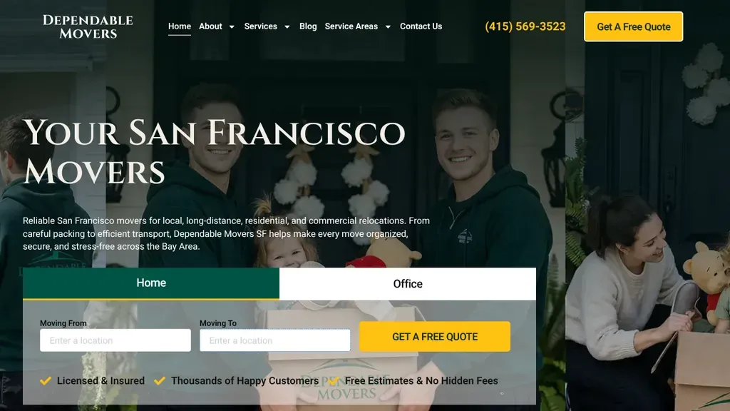The image size is (730, 411).
Task: Focus the Moving From location field
Action: pyautogui.click(x=115, y=340)
